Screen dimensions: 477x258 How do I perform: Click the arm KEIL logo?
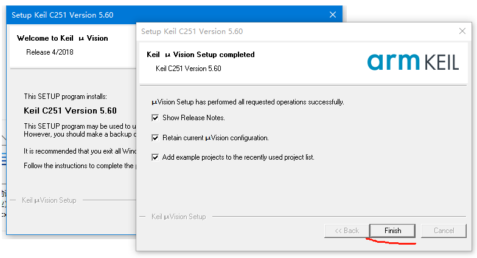point(413,62)
